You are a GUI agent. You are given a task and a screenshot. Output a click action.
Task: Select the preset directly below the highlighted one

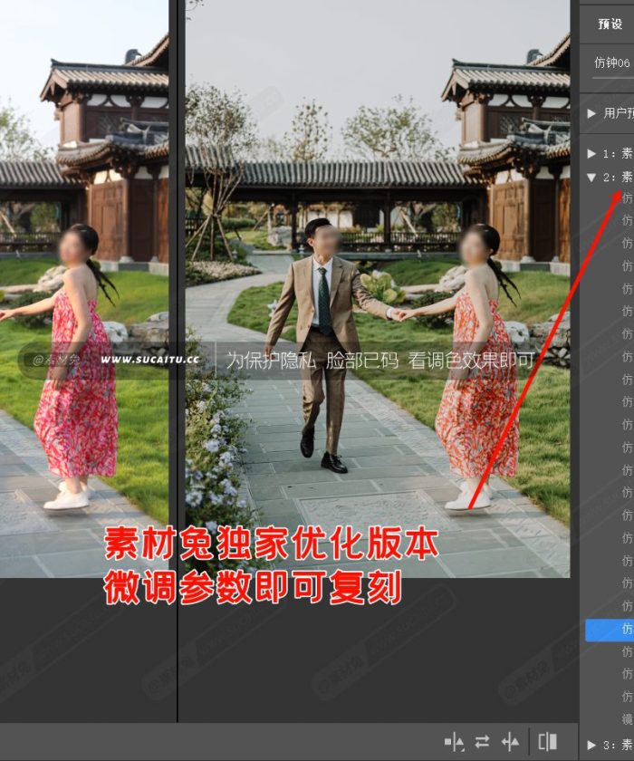627,651
